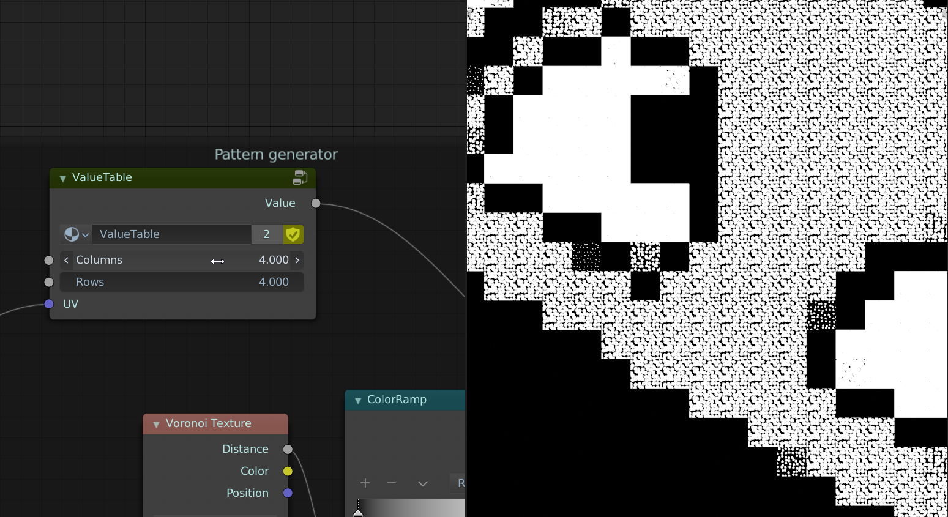Click the ValueTable node header title
The width and height of the screenshot is (948, 517).
click(102, 177)
